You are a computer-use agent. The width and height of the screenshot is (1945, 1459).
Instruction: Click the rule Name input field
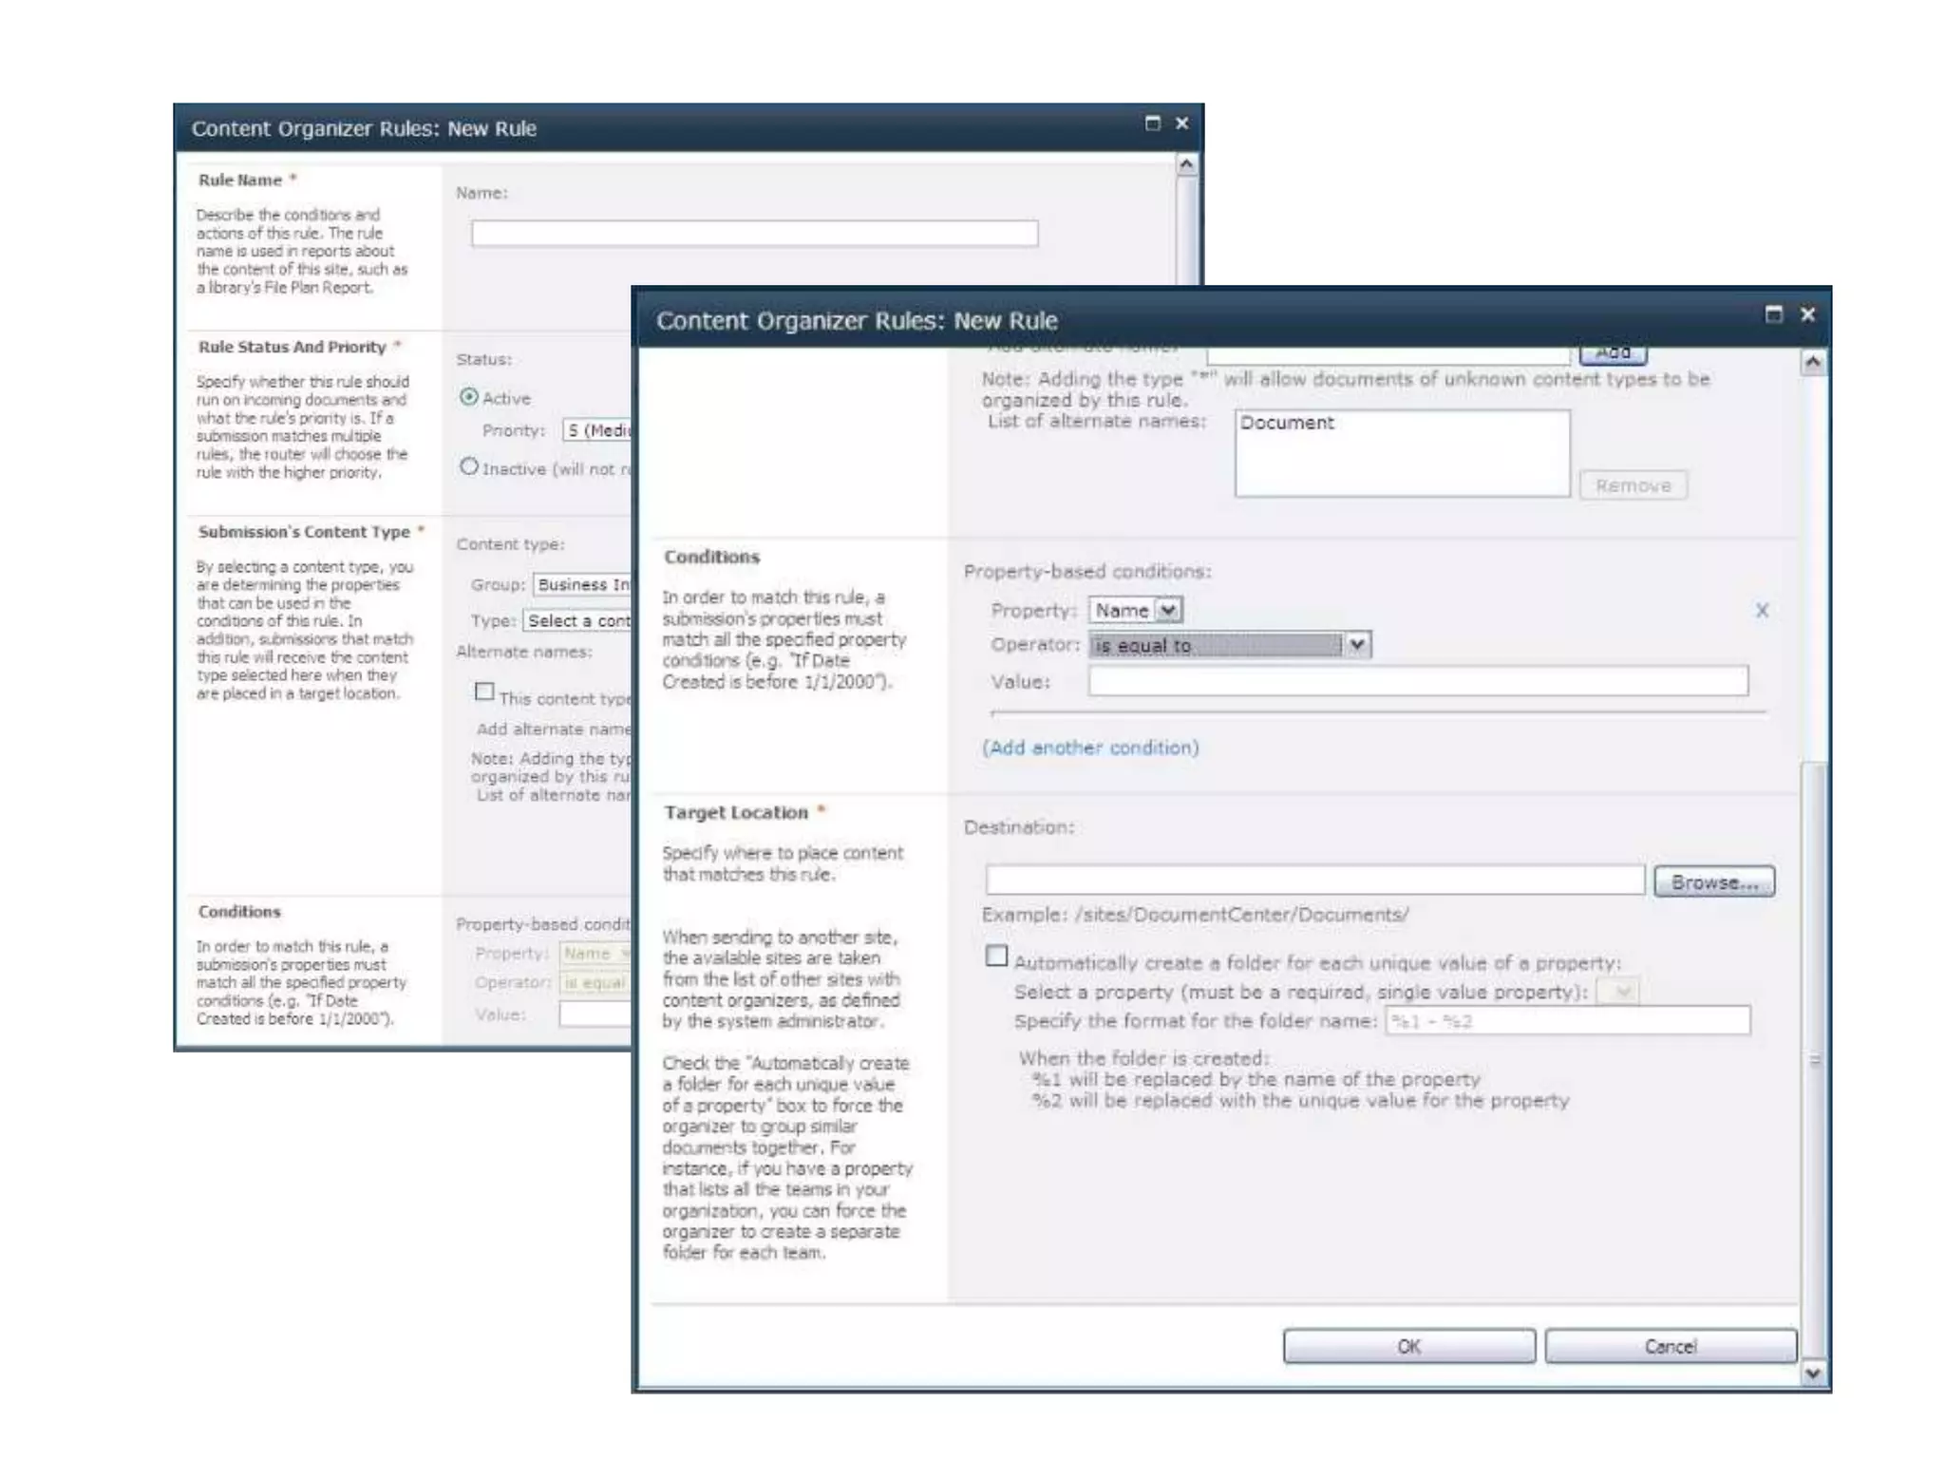click(x=754, y=234)
